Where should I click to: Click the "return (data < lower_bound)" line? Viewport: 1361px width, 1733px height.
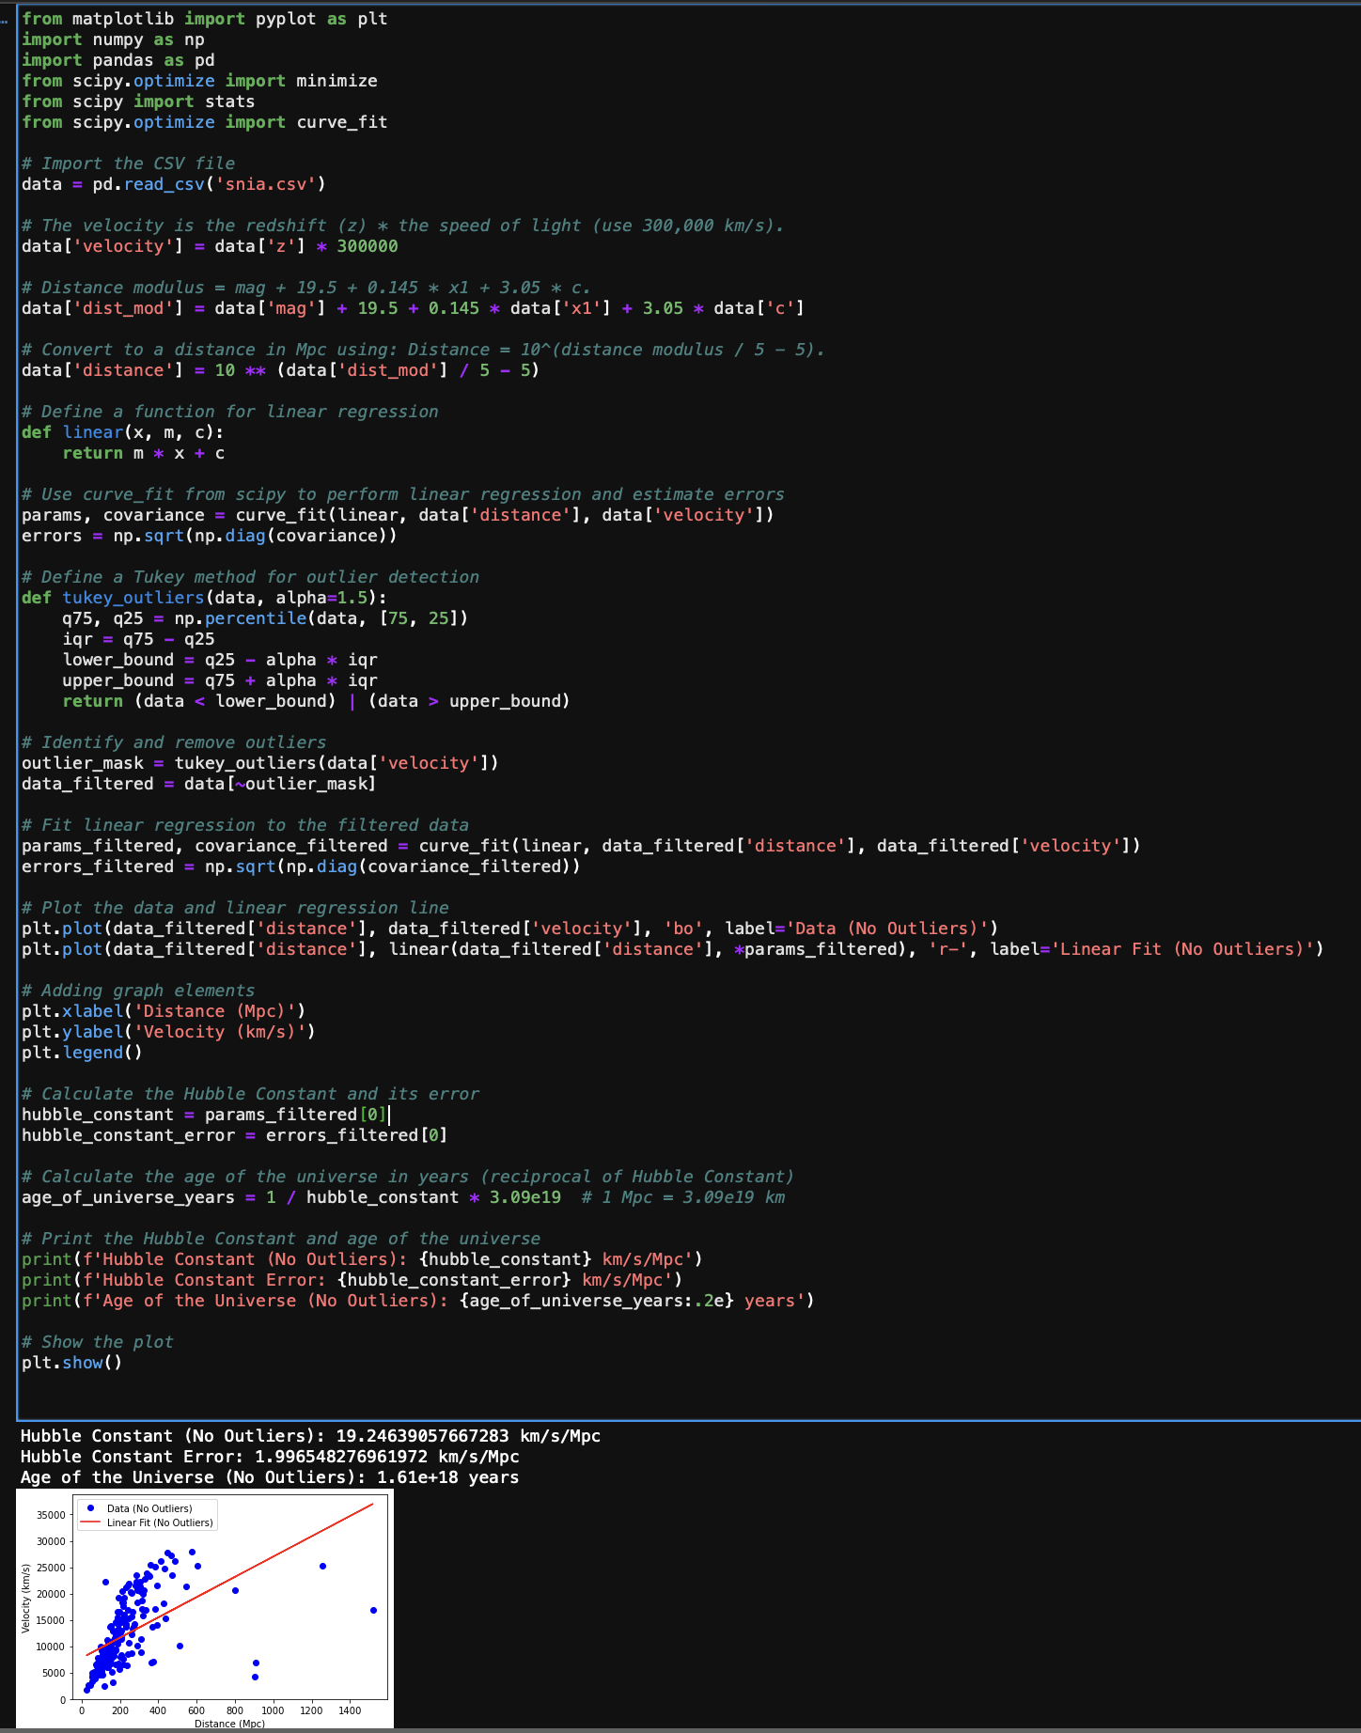coord(316,701)
